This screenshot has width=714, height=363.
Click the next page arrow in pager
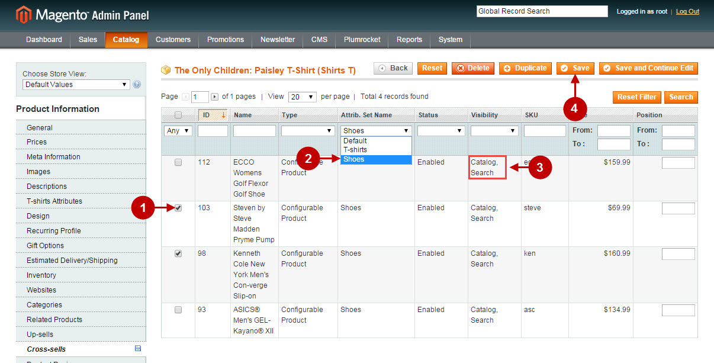(215, 97)
